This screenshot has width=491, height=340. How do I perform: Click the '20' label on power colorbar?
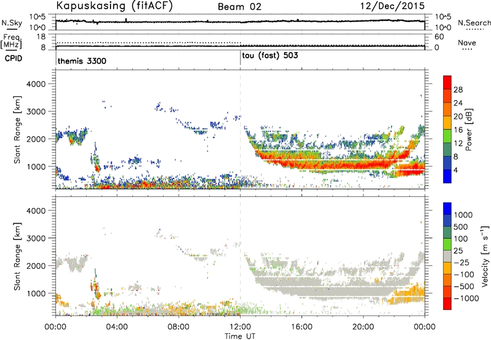pos(458,117)
